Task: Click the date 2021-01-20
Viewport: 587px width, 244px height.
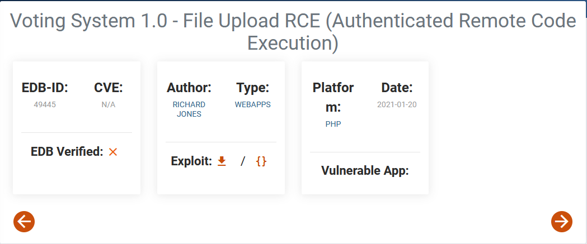Action: (397, 104)
